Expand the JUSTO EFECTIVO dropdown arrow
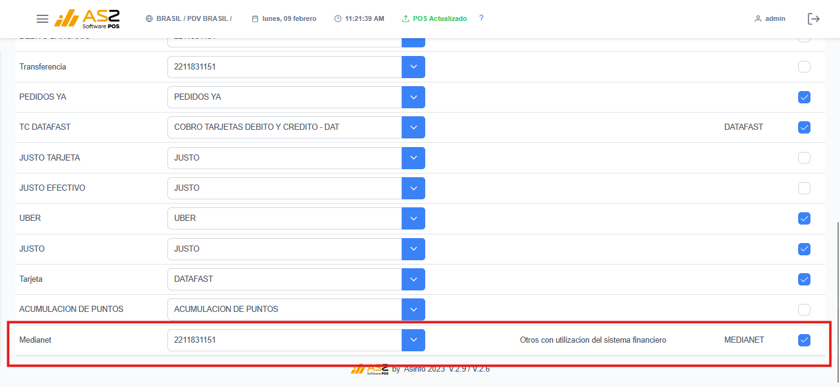 point(414,188)
